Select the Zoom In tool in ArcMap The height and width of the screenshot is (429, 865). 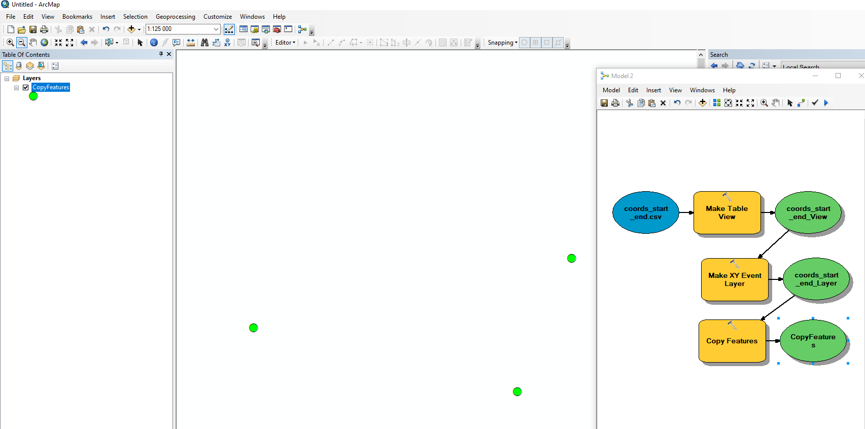pos(10,43)
